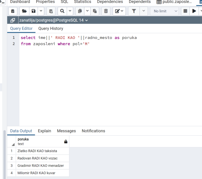
Task: Expand the Find options dropdown arrow
Action: 70,11
